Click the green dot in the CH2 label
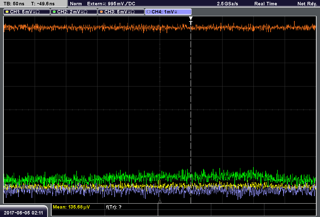Screen dimensions: 320x217 pyautogui.click(x=54, y=12)
